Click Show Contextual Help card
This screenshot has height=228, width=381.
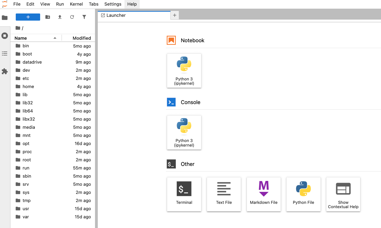point(343,194)
